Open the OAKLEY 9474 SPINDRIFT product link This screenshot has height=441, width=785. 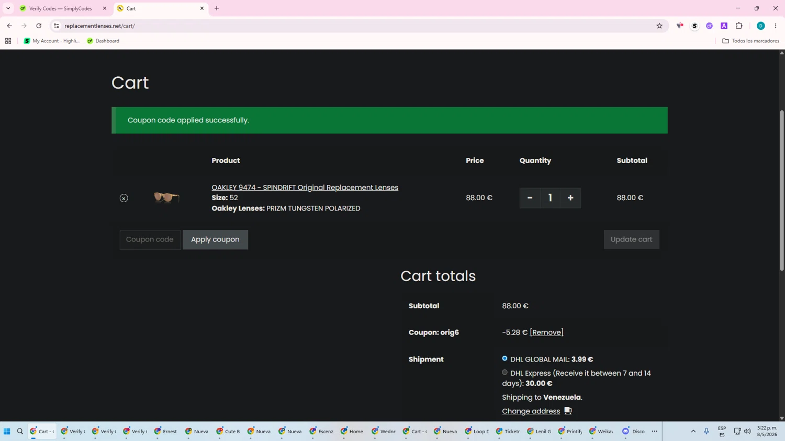tap(305, 188)
